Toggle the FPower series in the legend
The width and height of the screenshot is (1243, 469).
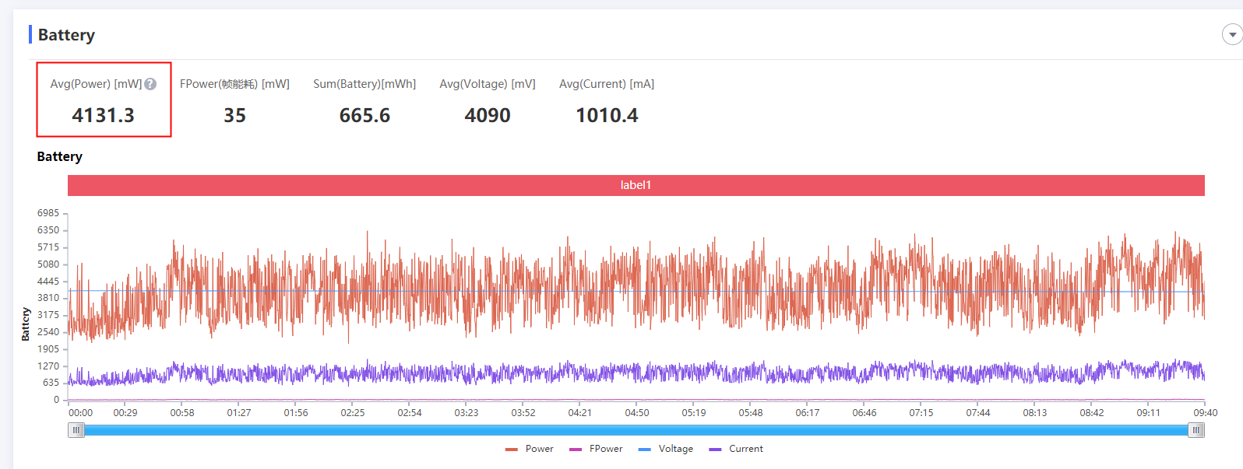[x=597, y=449]
